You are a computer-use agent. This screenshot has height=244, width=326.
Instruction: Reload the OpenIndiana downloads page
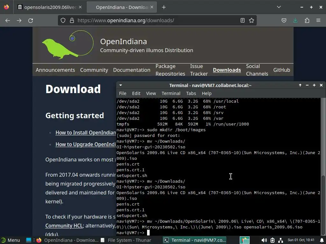(31, 21)
